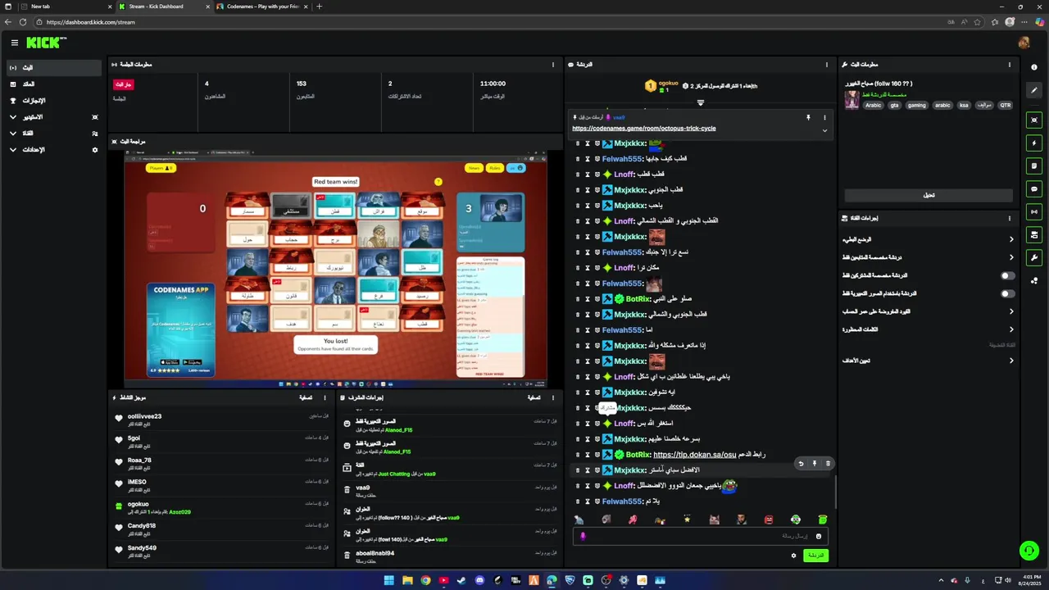
Task: Click the edit button under stream info
Action: pyautogui.click(x=929, y=195)
